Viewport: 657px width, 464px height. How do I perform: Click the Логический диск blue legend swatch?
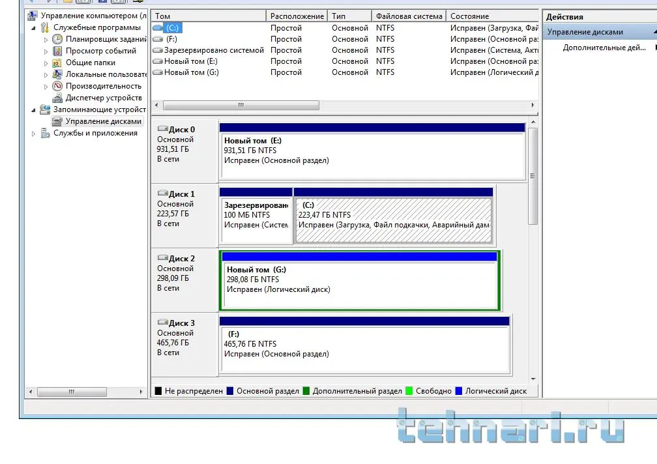(458, 391)
